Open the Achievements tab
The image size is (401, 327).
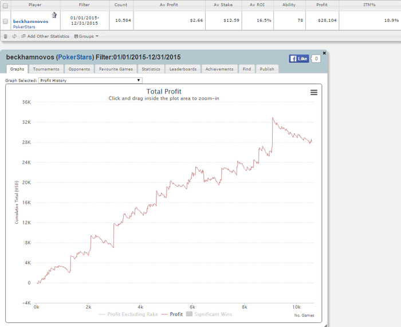pyautogui.click(x=219, y=69)
